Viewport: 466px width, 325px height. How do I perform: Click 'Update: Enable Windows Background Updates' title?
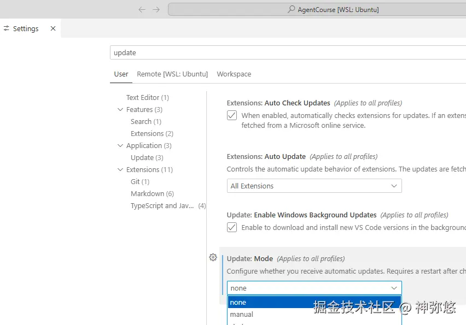[x=302, y=215]
